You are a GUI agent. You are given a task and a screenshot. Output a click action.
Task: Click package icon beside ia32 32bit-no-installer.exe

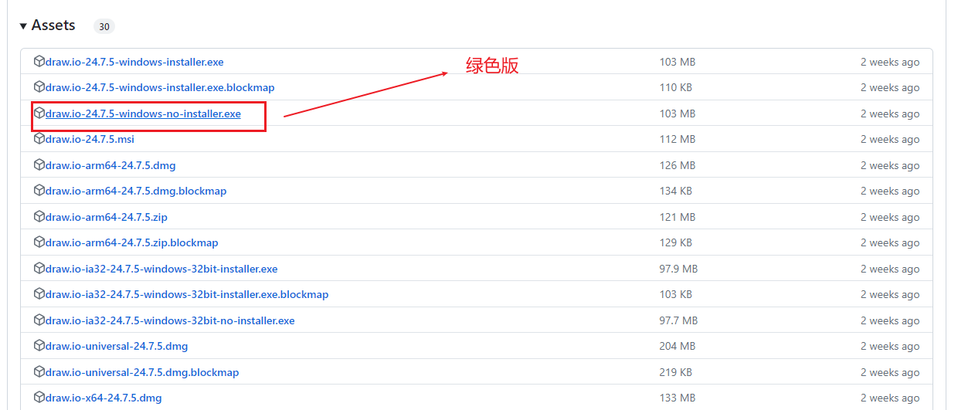pyautogui.click(x=39, y=320)
